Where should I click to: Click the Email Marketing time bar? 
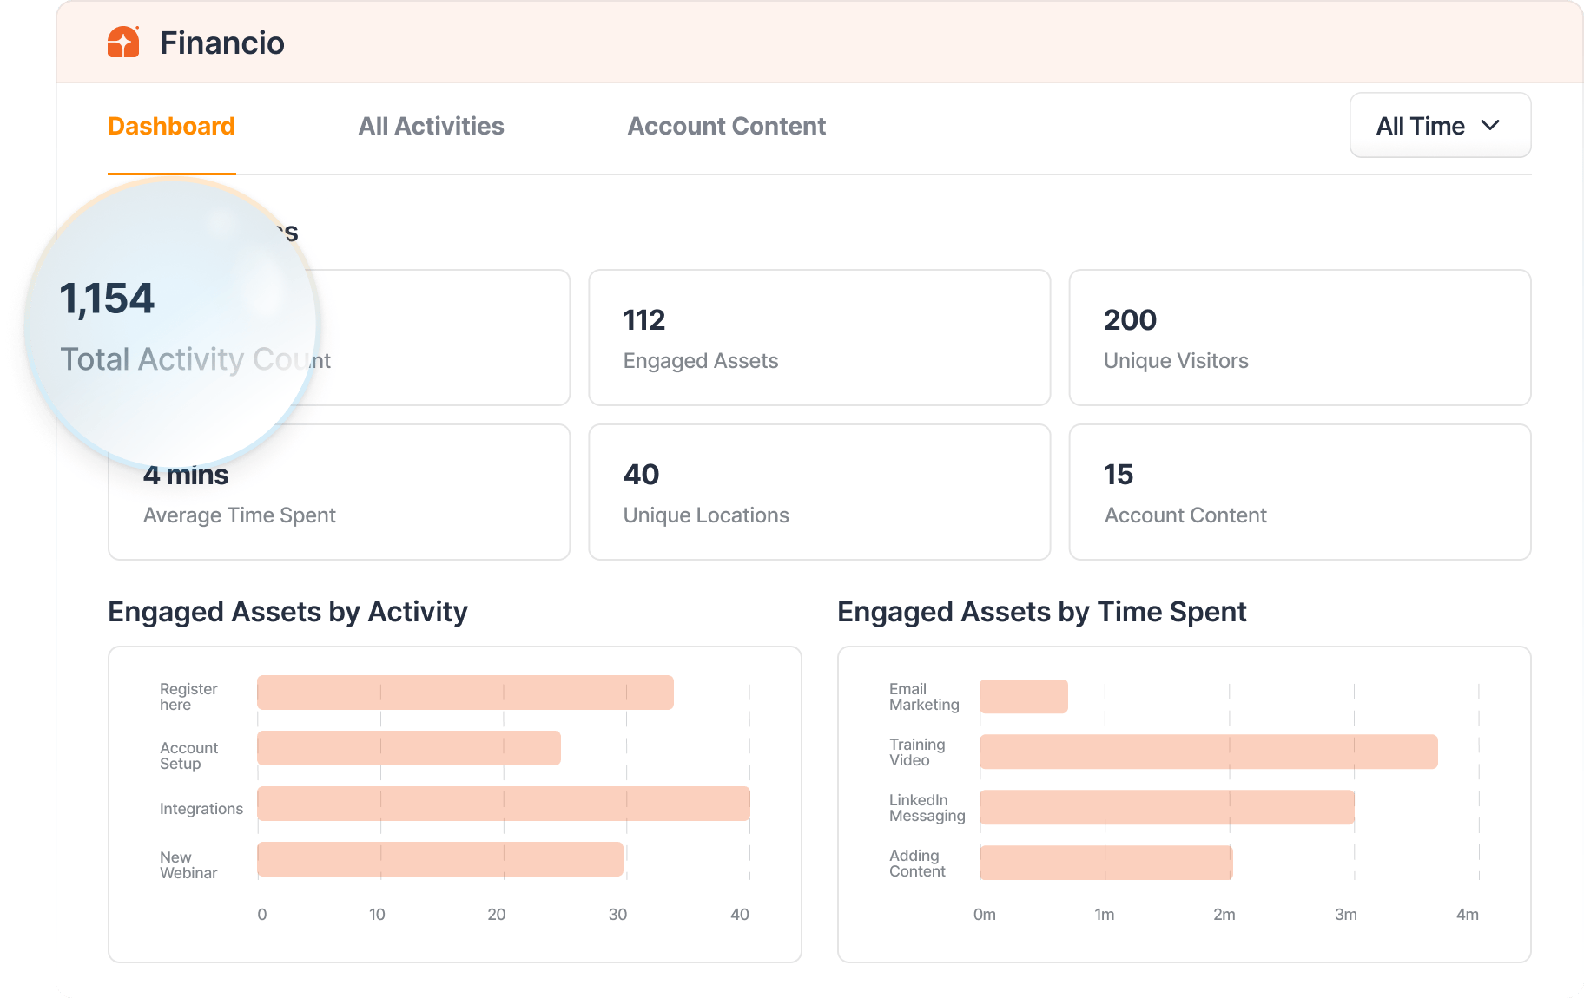pyautogui.click(x=1023, y=697)
